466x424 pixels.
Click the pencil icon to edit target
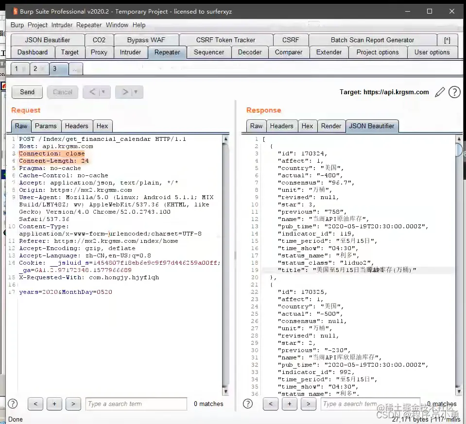(x=440, y=92)
